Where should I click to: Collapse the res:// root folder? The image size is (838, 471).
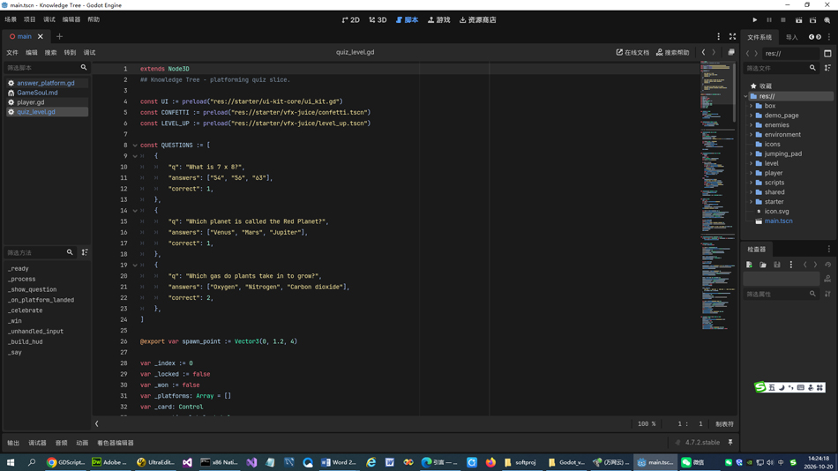pos(745,96)
